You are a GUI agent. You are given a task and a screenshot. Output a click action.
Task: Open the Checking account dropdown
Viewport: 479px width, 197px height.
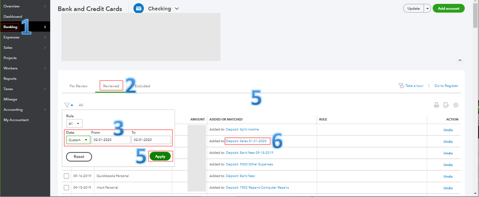(164, 9)
